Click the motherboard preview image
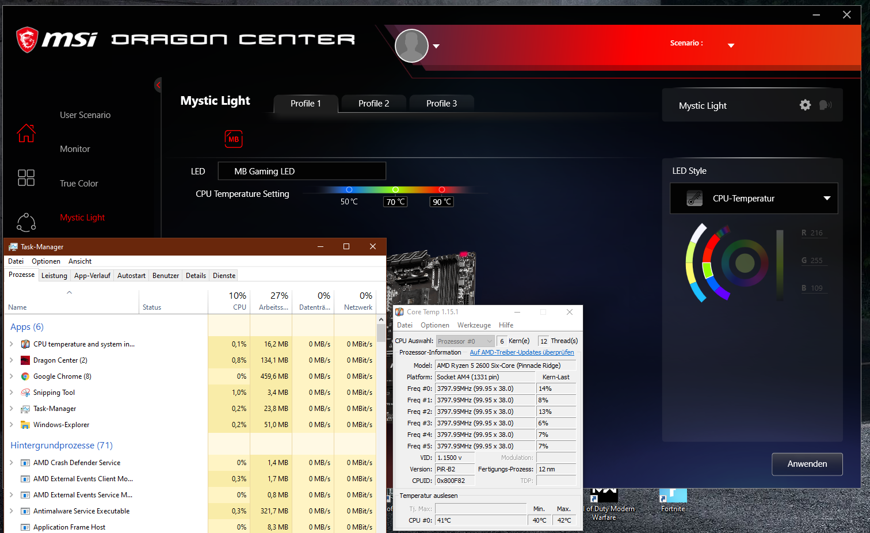 tap(432, 279)
